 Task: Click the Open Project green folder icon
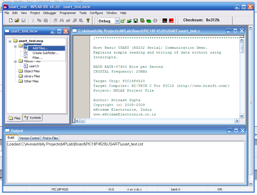[129, 21]
